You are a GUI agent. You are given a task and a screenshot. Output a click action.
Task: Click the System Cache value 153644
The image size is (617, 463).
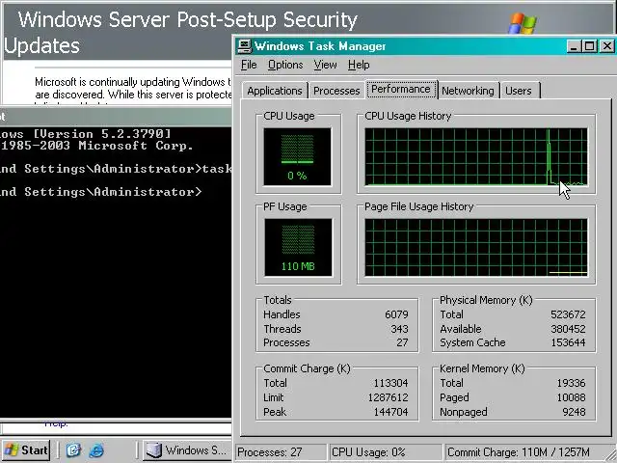pyautogui.click(x=568, y=342)
